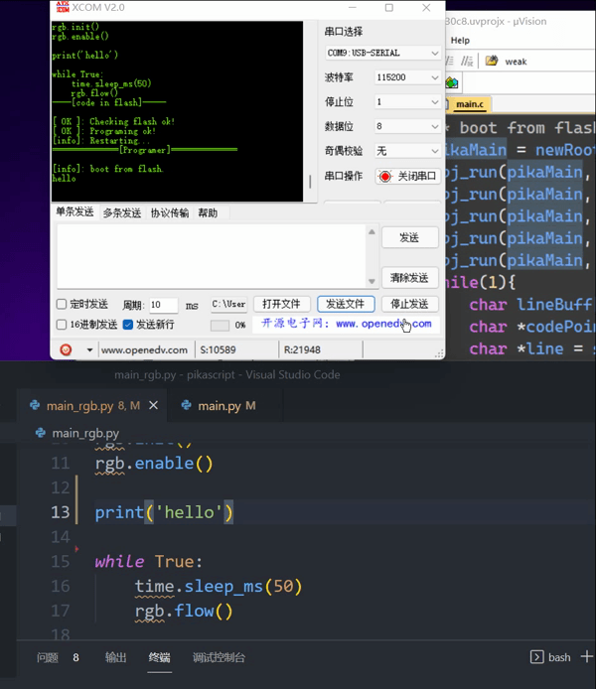The image size is (596, 689).
Task: Open the 输出 panel tab
Action: [115, 657]
